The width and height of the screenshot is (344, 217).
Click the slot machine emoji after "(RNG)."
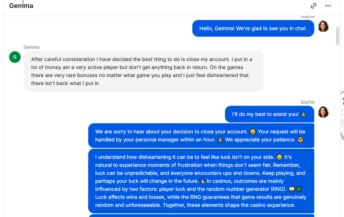291,189
